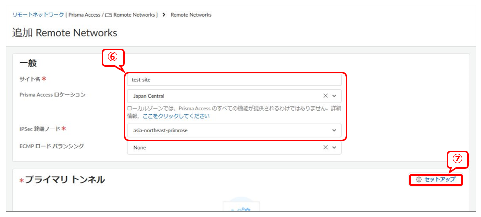Click the gear icon beside セットアップ
Image resolution: width=481 pixels, height=217 pixels.
click(419, 179)
